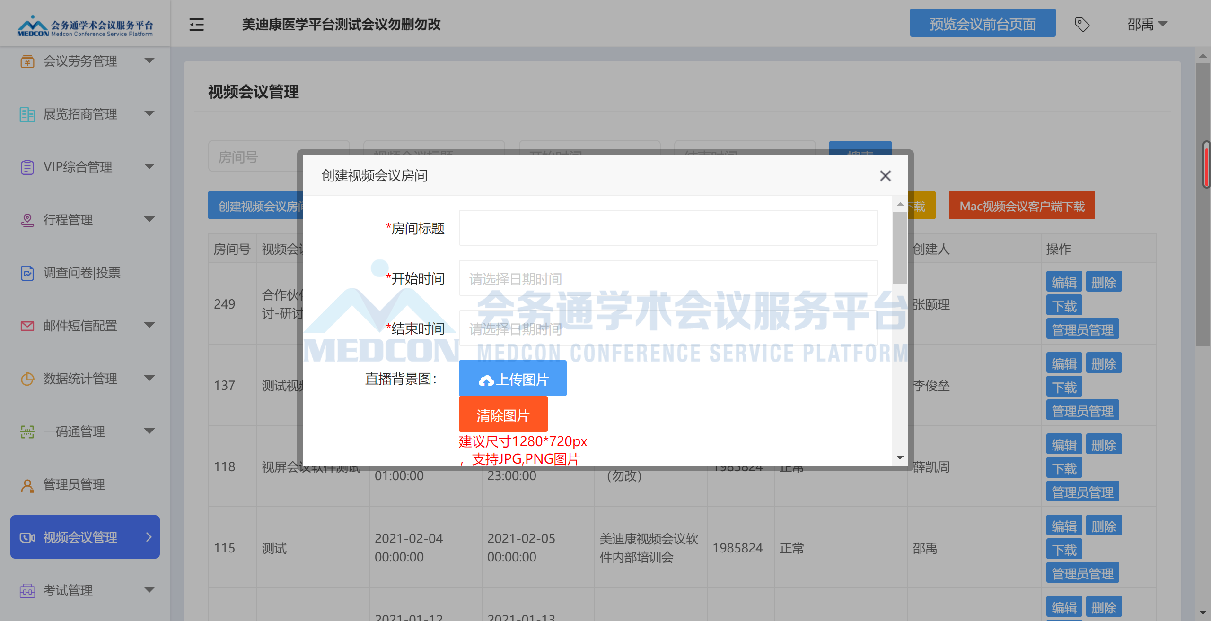The width and height of the screenshot is (1211, 621).
Task: Open the 邵禹 user dropdown
Action: click(1148, 24)
